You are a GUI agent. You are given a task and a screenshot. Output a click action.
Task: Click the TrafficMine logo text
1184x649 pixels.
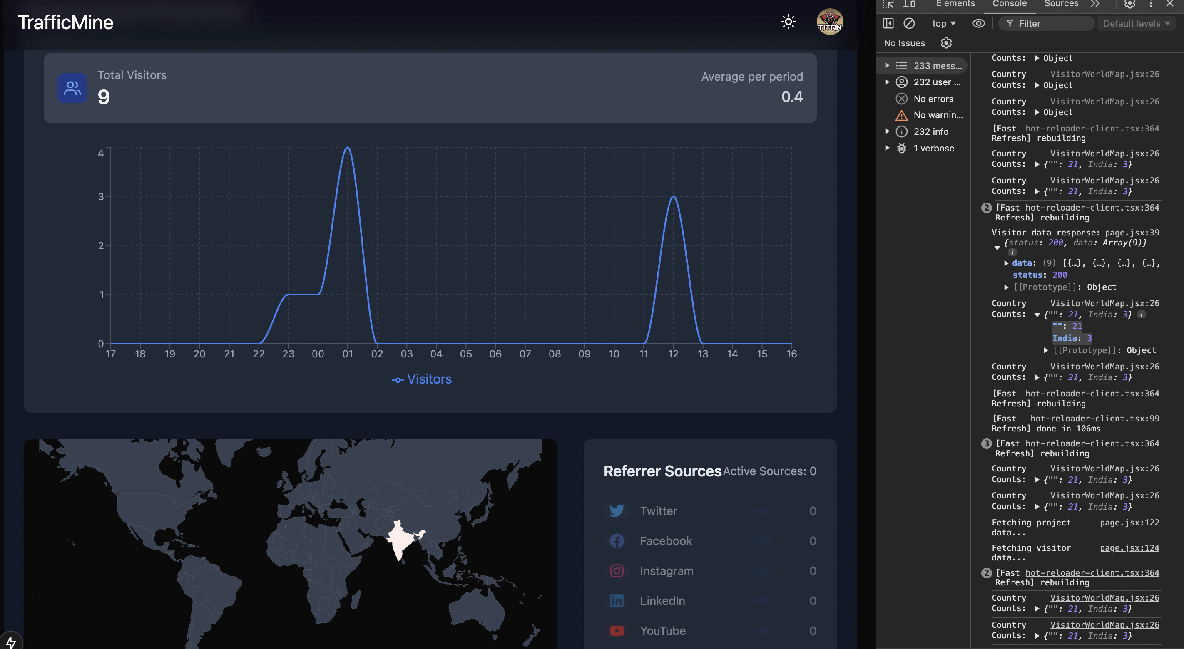pyautogui.click(x=65, y=22)
